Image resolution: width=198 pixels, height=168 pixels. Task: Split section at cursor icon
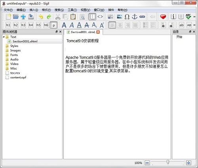click(x=110, y=17)
